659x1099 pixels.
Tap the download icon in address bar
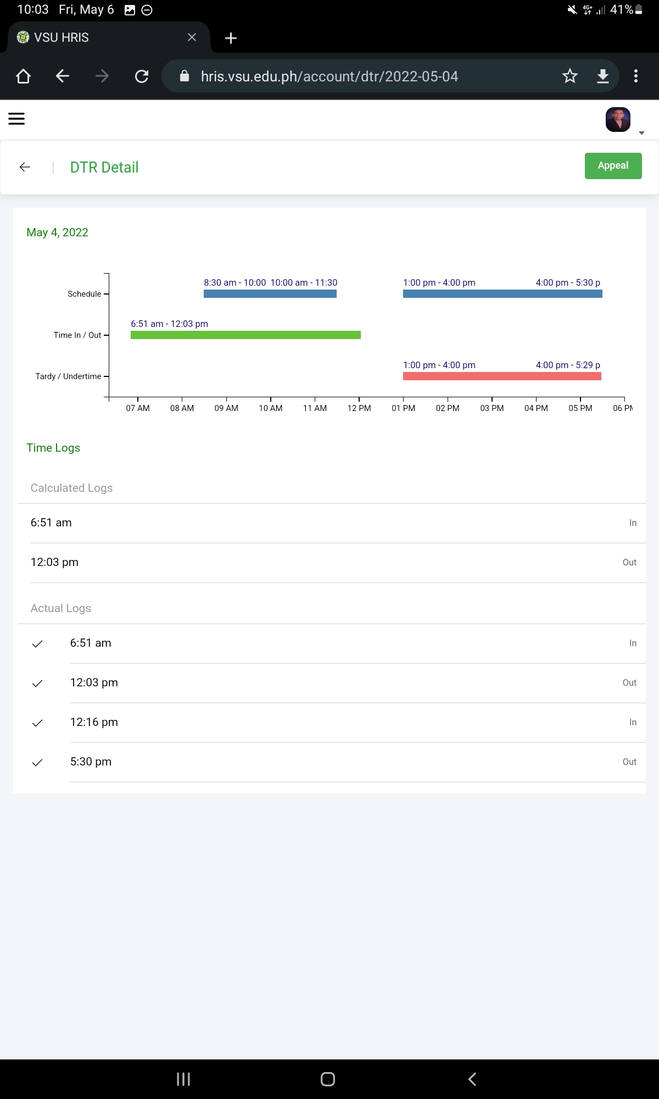(602, 76)
